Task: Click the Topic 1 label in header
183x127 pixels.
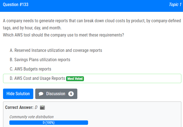Action: [175, 5]
